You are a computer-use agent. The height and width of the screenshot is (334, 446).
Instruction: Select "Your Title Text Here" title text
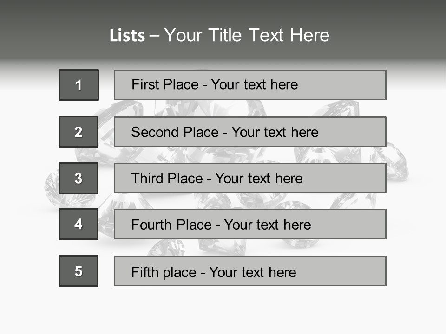[x=247, y=35]
